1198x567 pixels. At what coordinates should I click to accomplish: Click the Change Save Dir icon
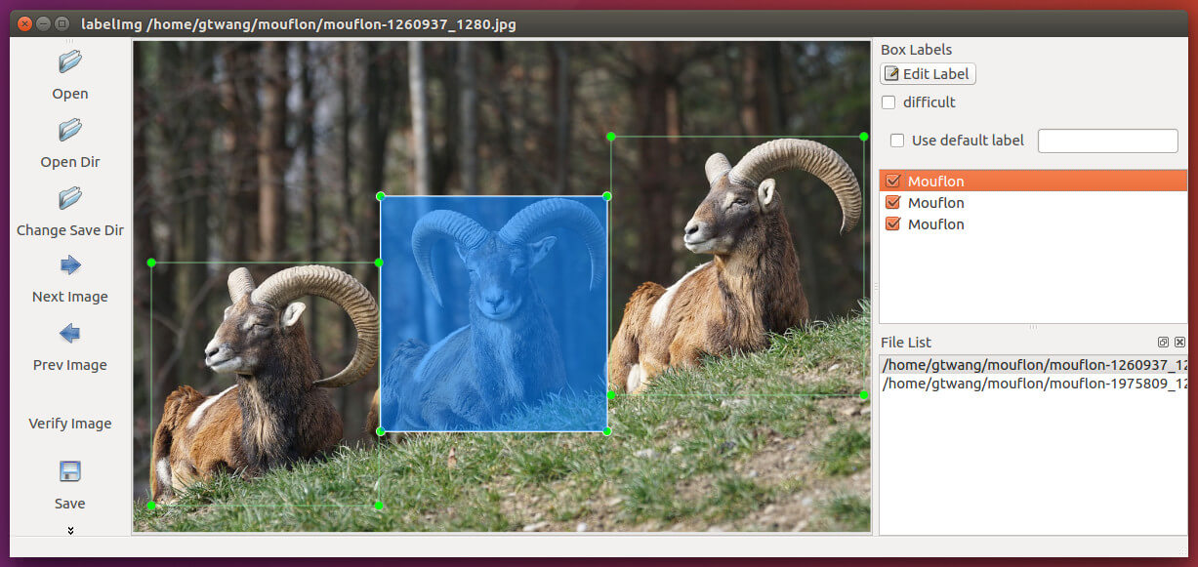click(x=70, y=198)
